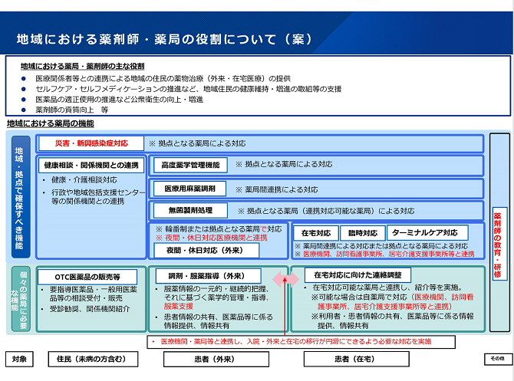Select small box その他

[497, 359]
